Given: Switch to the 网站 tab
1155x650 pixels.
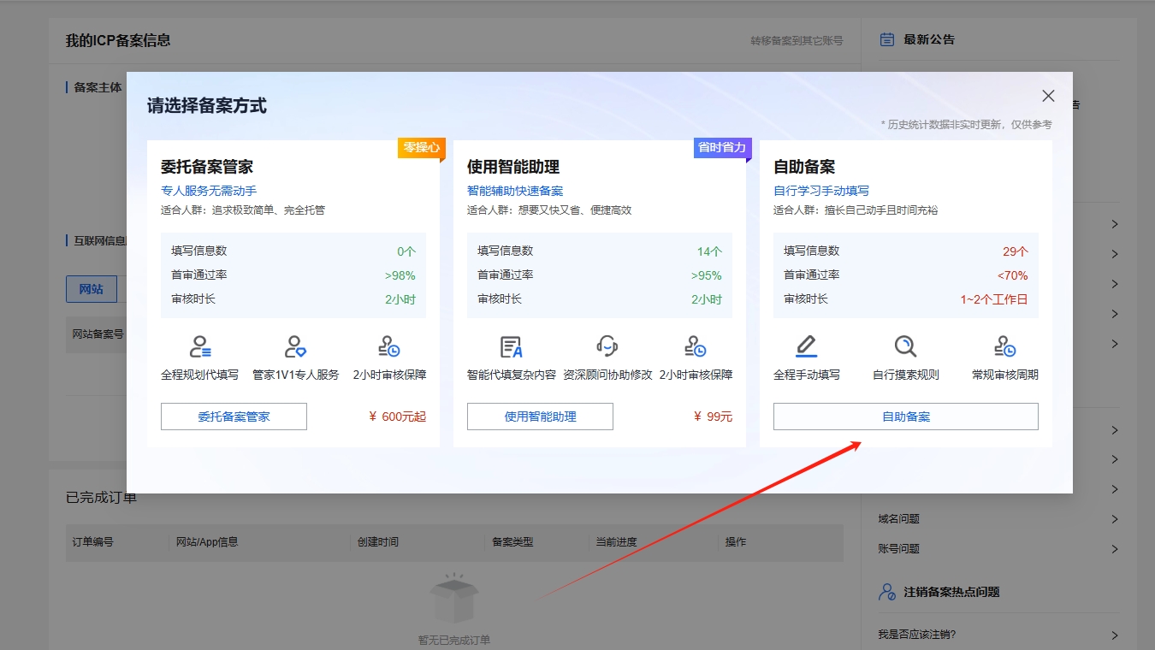Looking at the screenshot, I should coord(91,289).
